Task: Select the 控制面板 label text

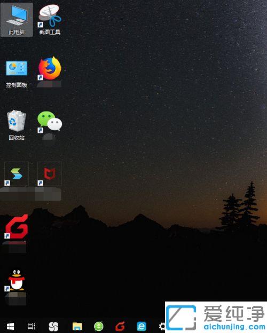Action: point(17,85)
